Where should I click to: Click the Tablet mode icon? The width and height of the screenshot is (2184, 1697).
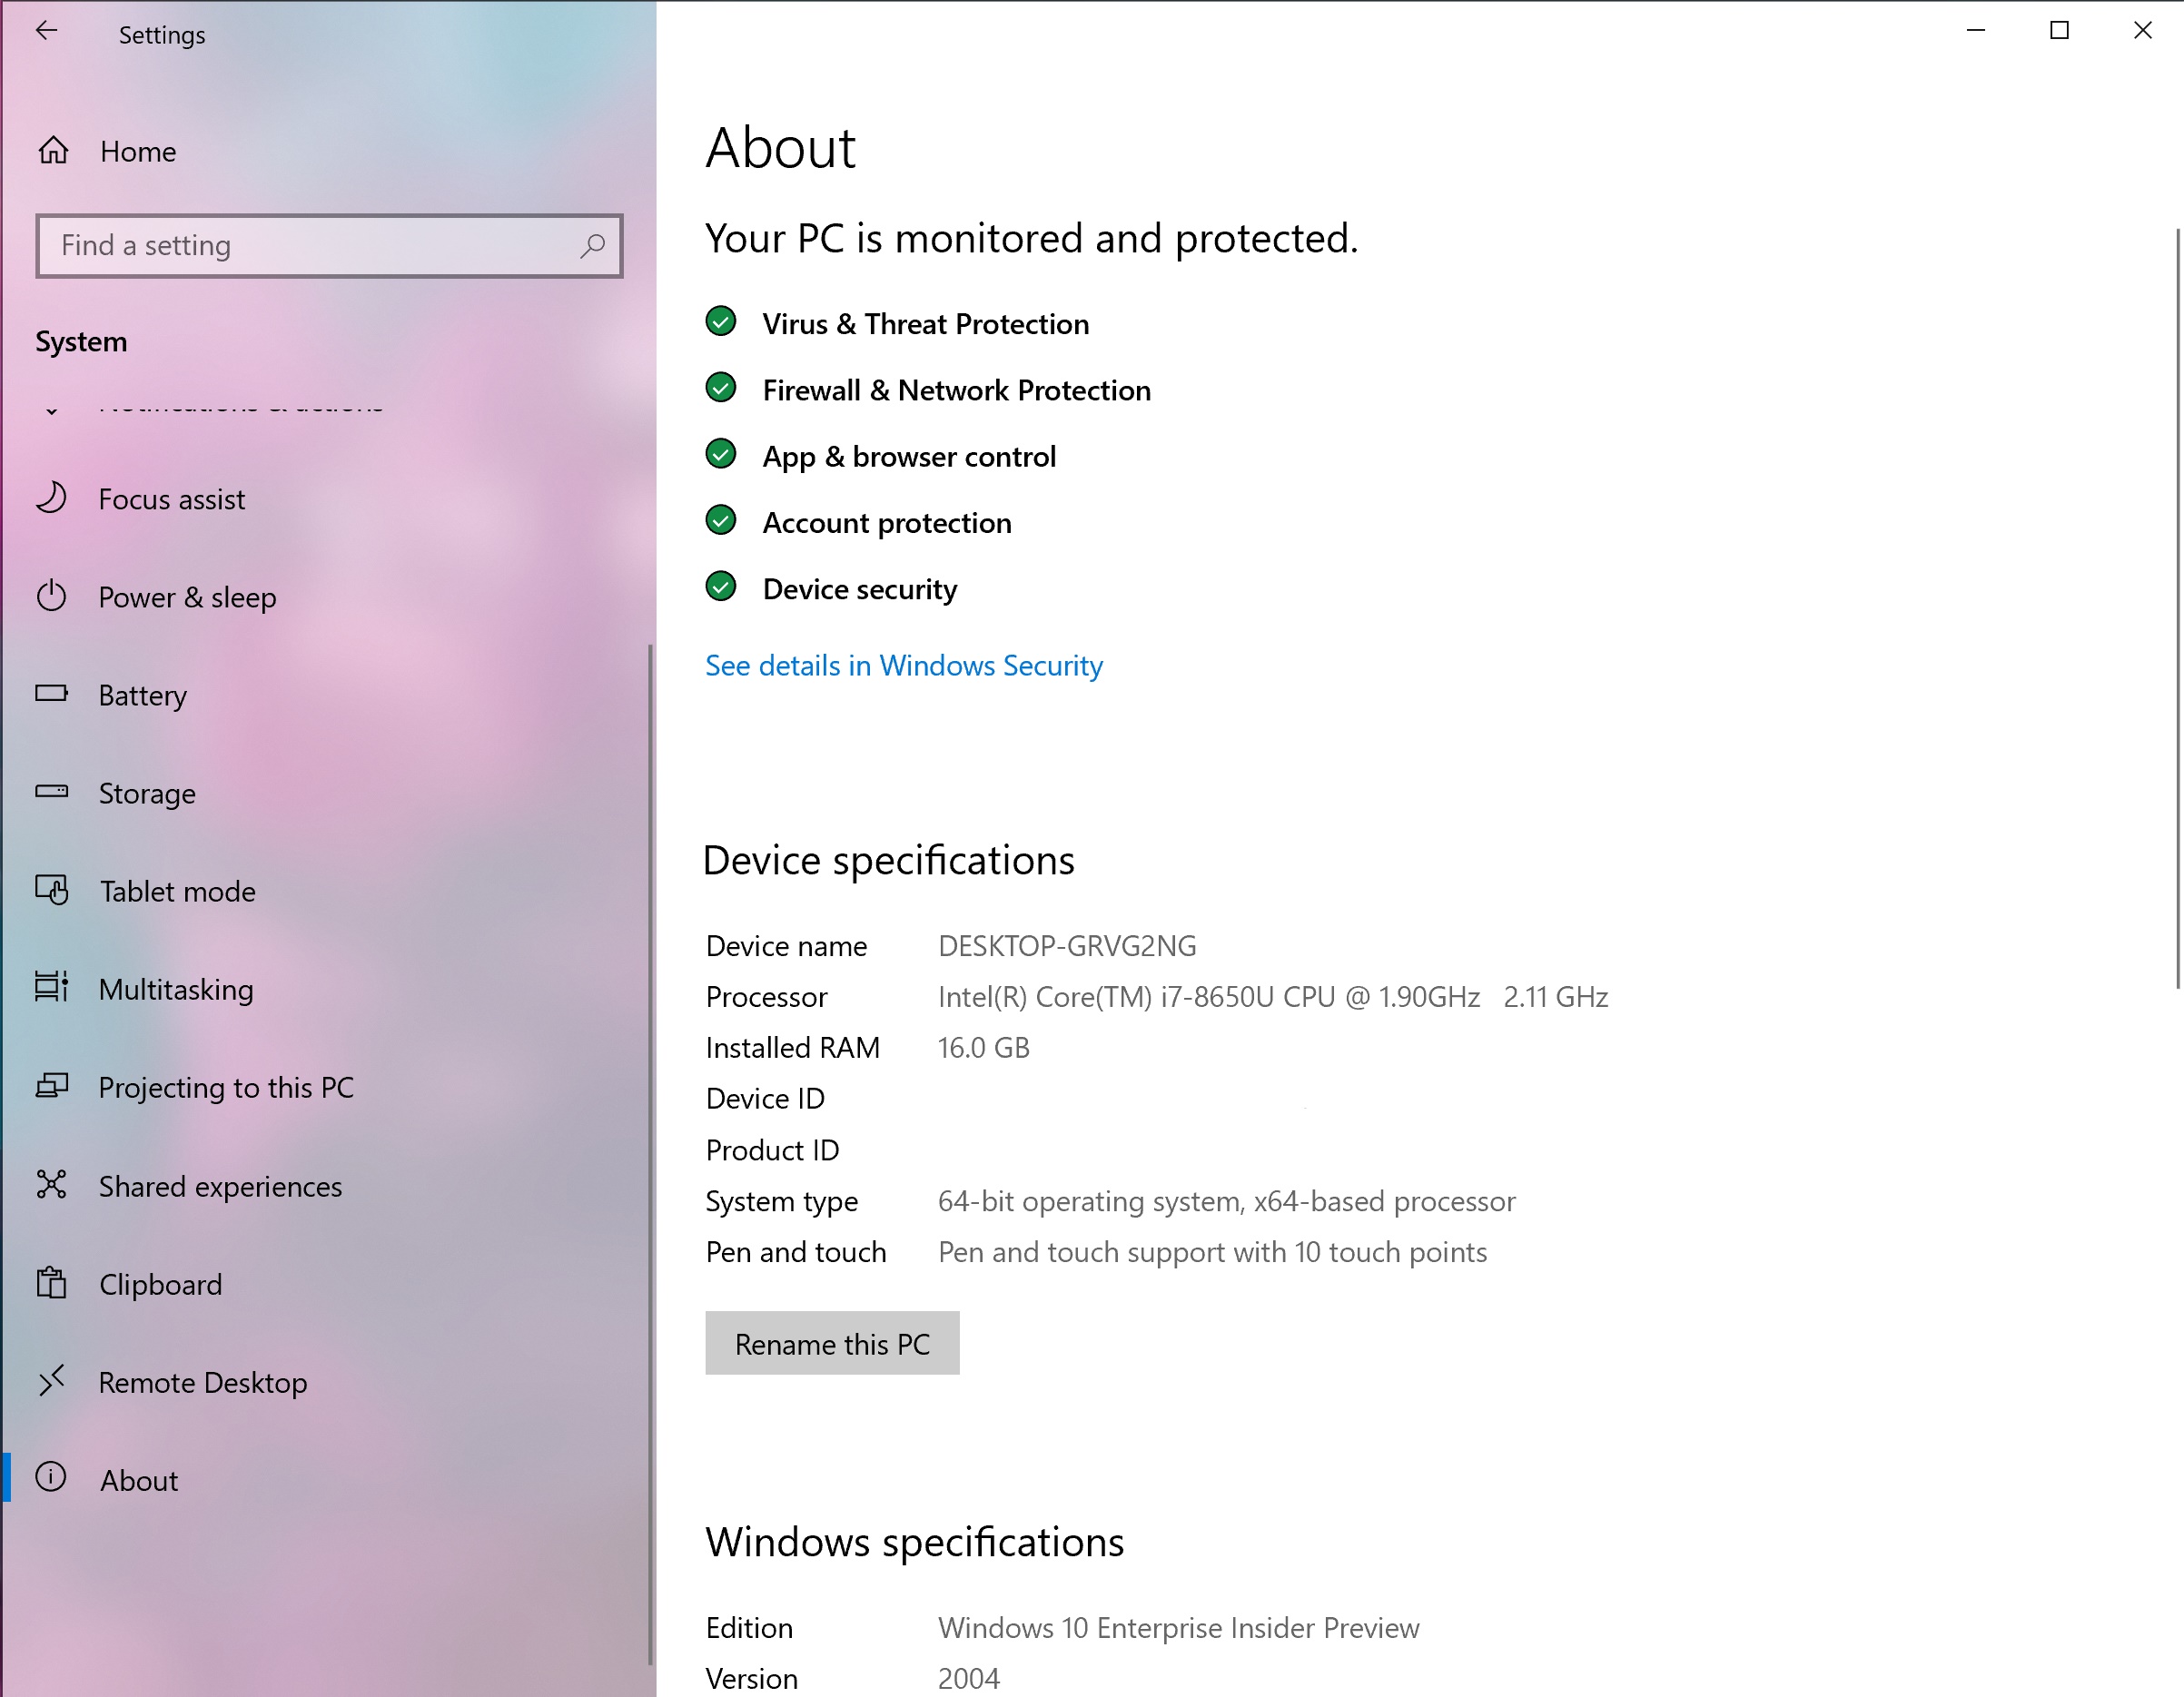51,890
